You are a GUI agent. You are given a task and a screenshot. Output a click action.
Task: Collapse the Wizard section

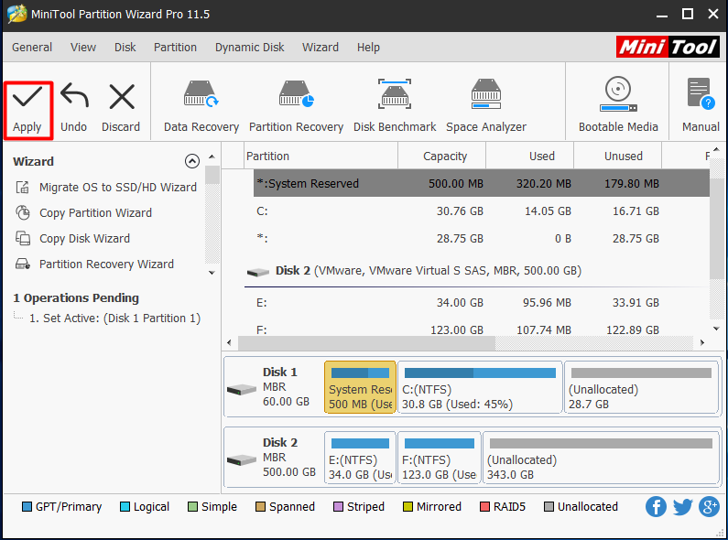point(192,161)
